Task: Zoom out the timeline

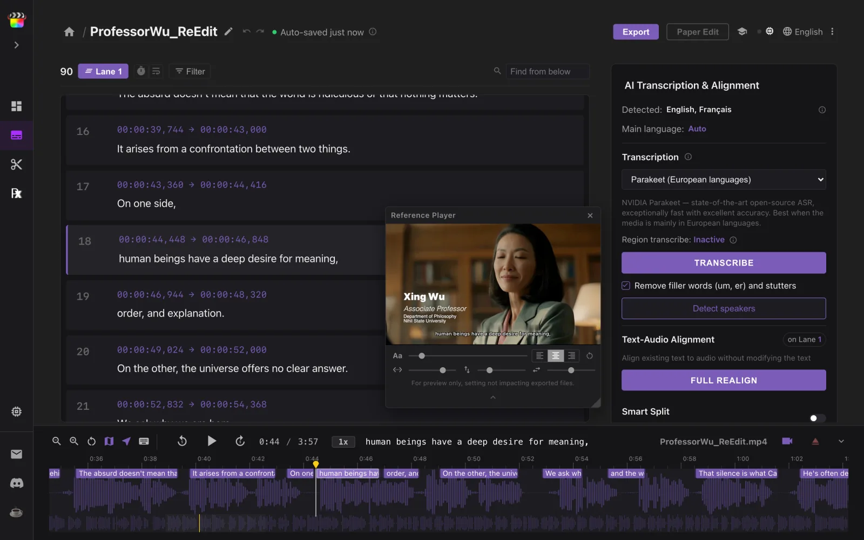Action: click(56, 441)
